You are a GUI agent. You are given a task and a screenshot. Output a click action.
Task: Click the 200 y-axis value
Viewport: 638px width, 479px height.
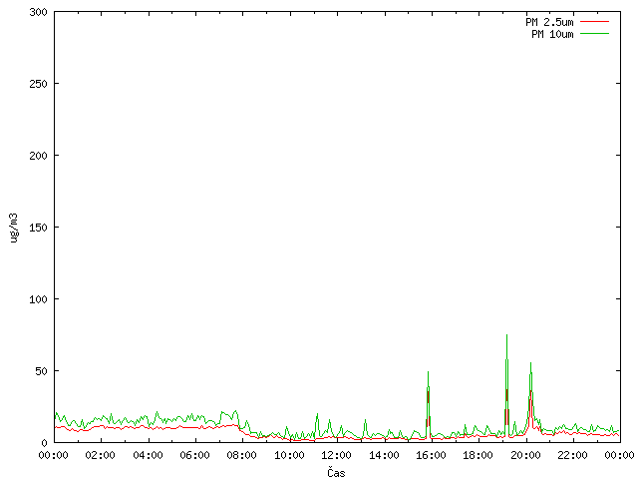click(38, 156)
